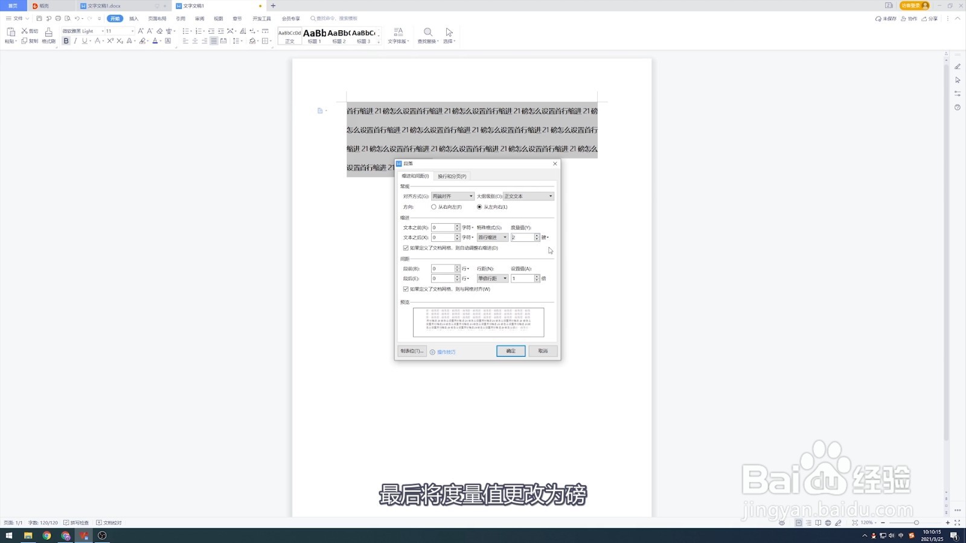Image resolution: width=966 pixels, height=543 pixels.
Task: Click the Select (选择) cursor tool
Action: [449, 36]
